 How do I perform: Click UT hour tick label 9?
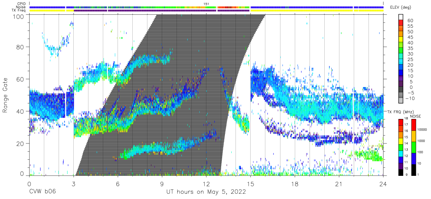(162, 184)
